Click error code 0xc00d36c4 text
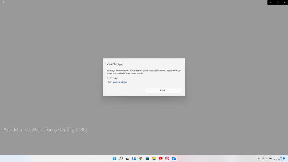 tap(112, 78)
